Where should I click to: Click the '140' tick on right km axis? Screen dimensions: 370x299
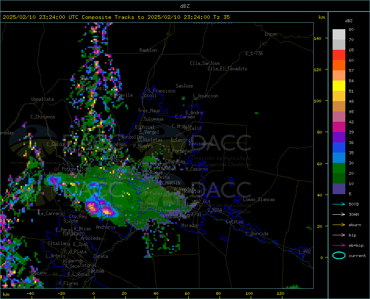(x=317, y=38)
